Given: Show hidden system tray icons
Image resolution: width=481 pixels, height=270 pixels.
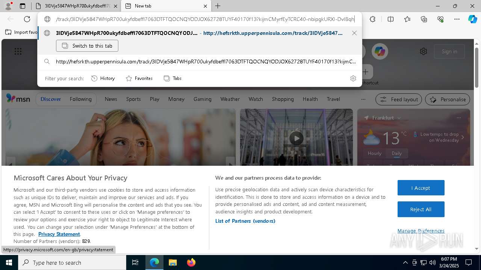Looking at the screenshot, I should (405, 262).
